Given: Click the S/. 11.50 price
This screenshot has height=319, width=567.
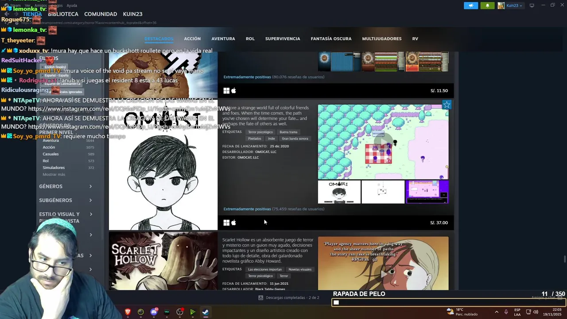Looking at the screenshot, I should [x=439, y=90].
